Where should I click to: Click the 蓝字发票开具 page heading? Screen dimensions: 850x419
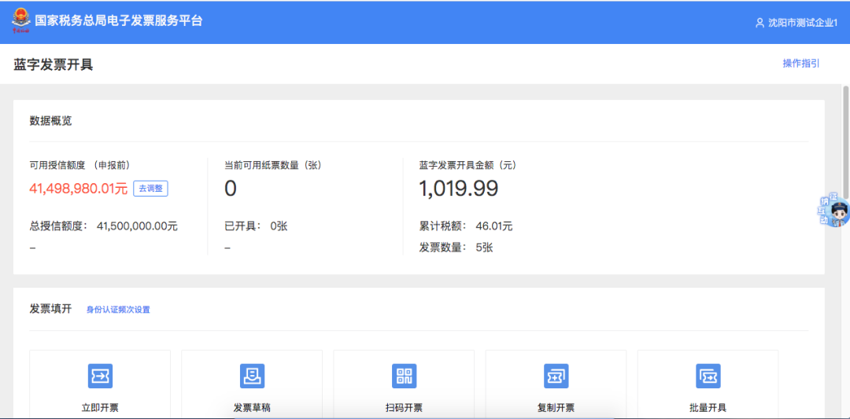(x=54, y=64)
